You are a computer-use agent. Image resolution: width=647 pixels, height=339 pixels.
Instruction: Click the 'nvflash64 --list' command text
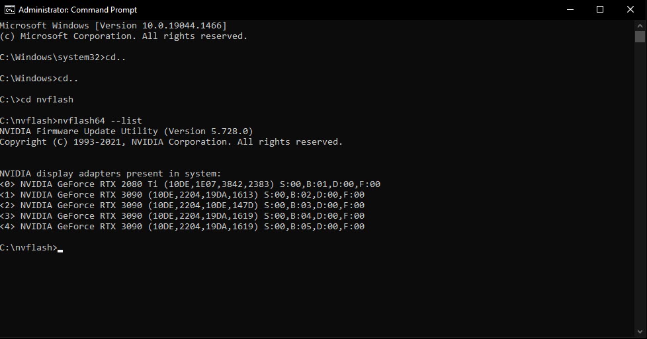pos(100,120)
